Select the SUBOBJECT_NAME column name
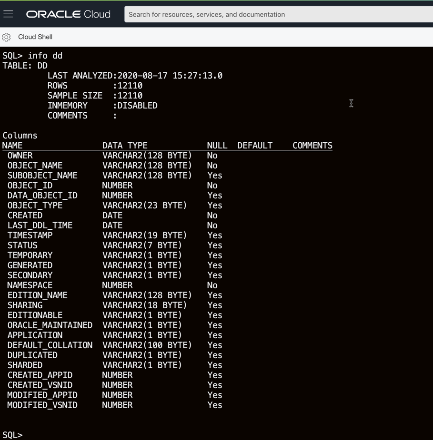 pyautogui.click(x=42, y=176)
